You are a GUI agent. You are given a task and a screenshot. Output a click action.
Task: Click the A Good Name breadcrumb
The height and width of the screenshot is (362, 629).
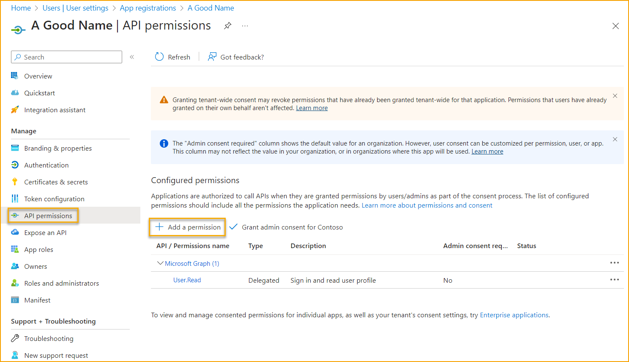click(211, 8)
